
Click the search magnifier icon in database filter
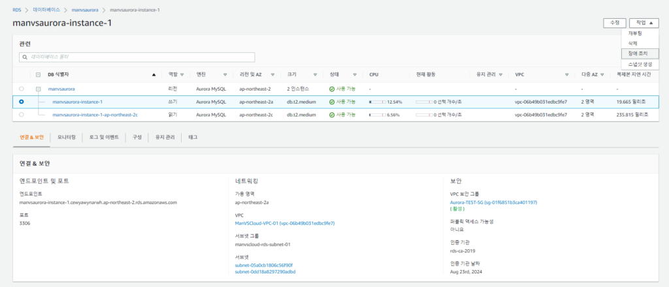[25, 57]
